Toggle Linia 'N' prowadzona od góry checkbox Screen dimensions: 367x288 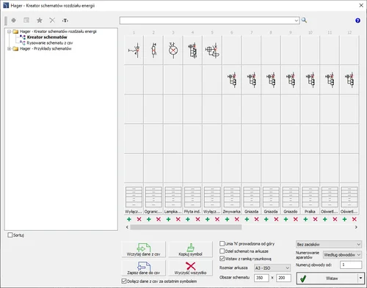click(222, 243)
